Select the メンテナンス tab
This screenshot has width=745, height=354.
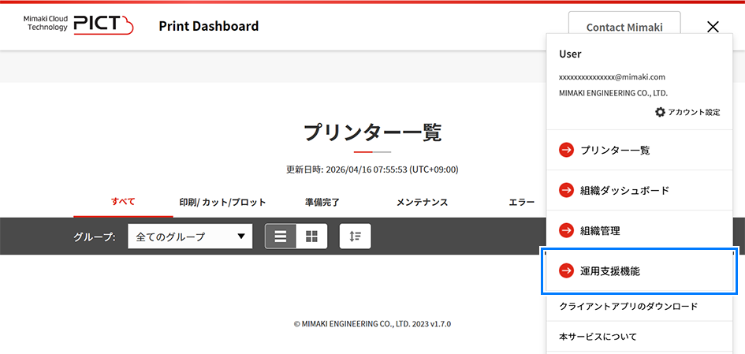(422, 202)
